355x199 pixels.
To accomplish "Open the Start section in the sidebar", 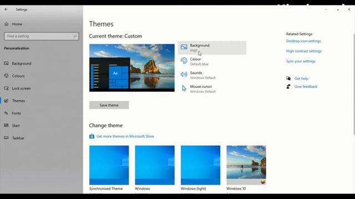I will (16, 125).
